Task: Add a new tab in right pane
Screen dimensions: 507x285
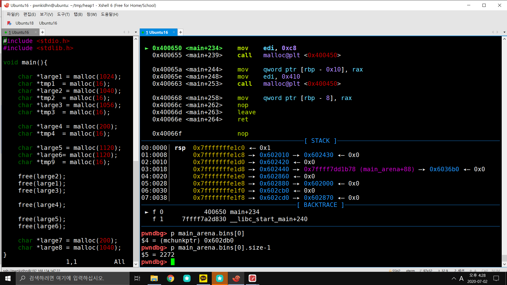Action: [181, 32]
